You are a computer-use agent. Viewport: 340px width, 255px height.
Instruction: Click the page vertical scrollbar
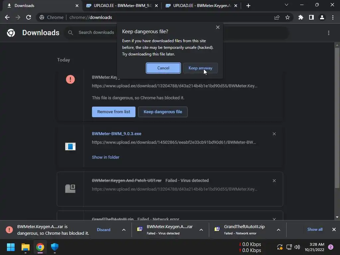click(x=337, y=118)
